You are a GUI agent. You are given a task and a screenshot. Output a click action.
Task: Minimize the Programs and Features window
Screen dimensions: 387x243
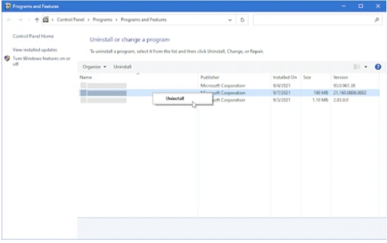[344, 6]
